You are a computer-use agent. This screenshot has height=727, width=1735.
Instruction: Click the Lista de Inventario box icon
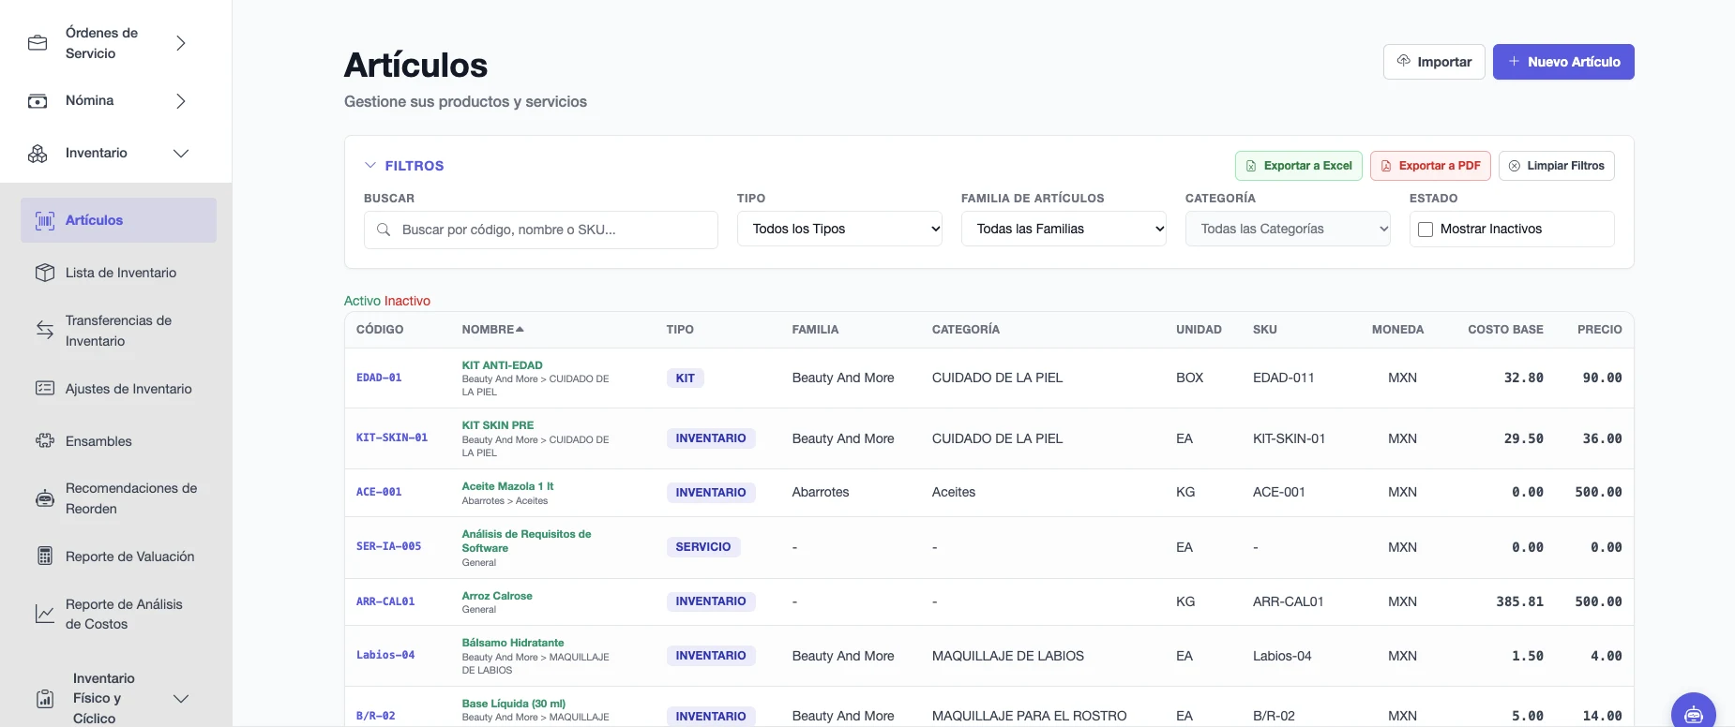[x=45, y=273]
